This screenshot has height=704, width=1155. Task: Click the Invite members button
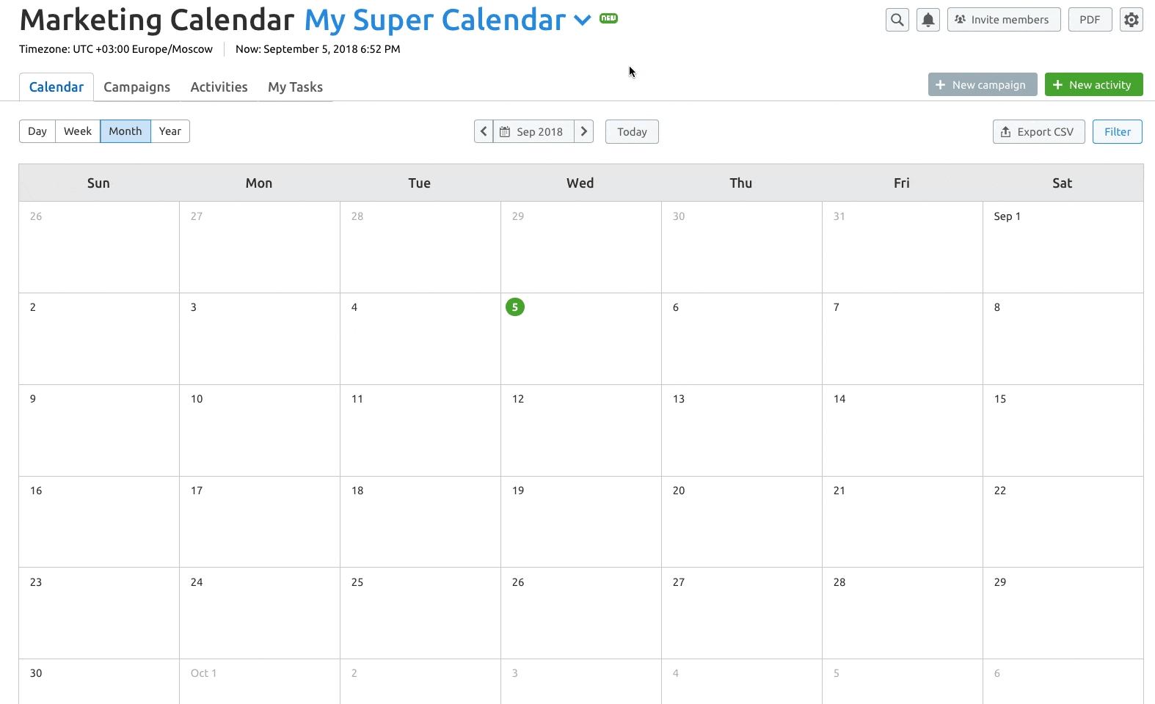click(1004, 20)
